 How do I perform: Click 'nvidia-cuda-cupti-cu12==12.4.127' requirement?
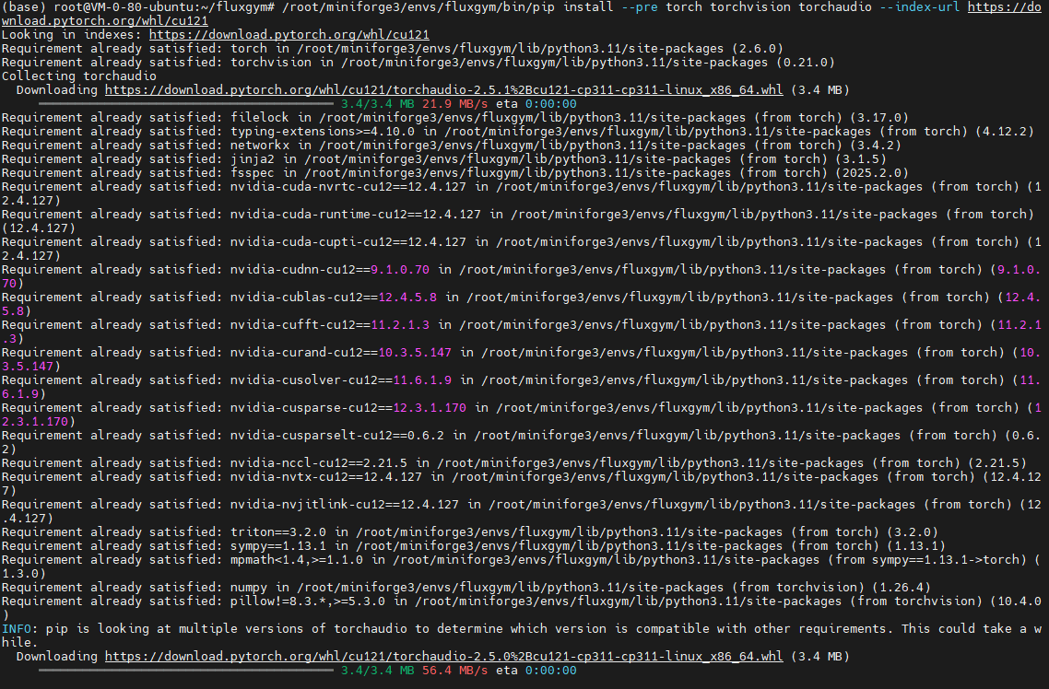348,242
